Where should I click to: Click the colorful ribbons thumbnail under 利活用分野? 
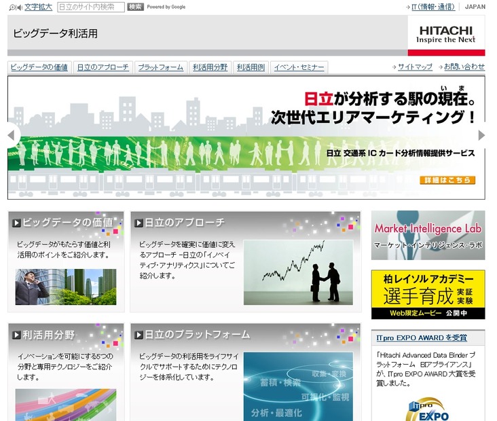point(66,405)
